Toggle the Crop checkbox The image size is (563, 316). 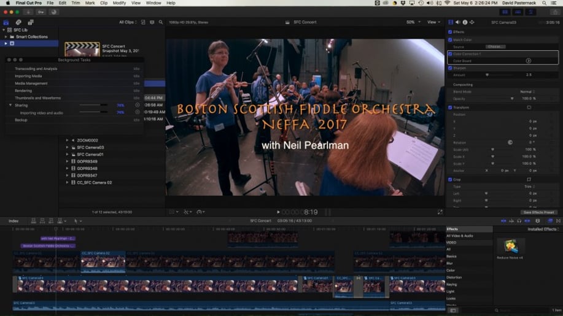[x=450, y=180]
